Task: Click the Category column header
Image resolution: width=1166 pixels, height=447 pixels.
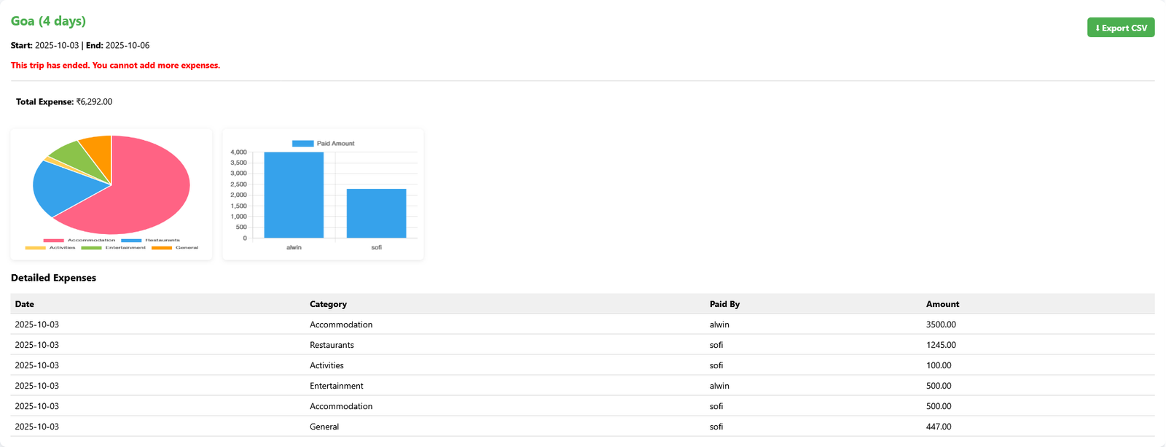Action: pos(328,304)
